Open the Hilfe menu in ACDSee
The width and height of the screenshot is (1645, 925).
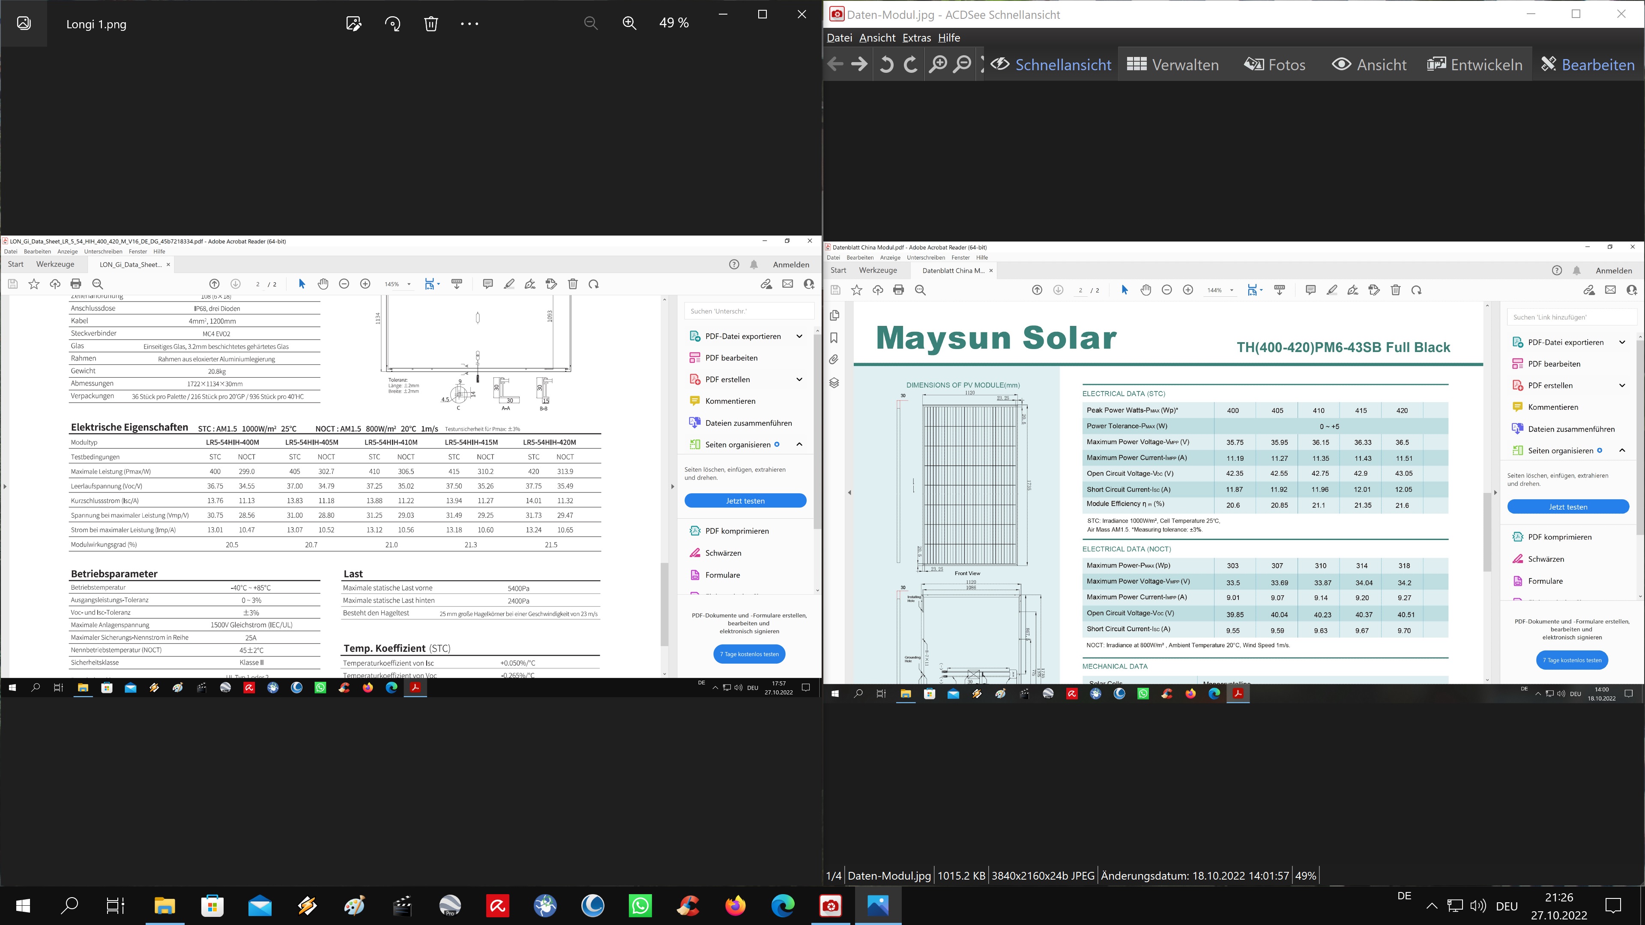[x=949, y=38]
